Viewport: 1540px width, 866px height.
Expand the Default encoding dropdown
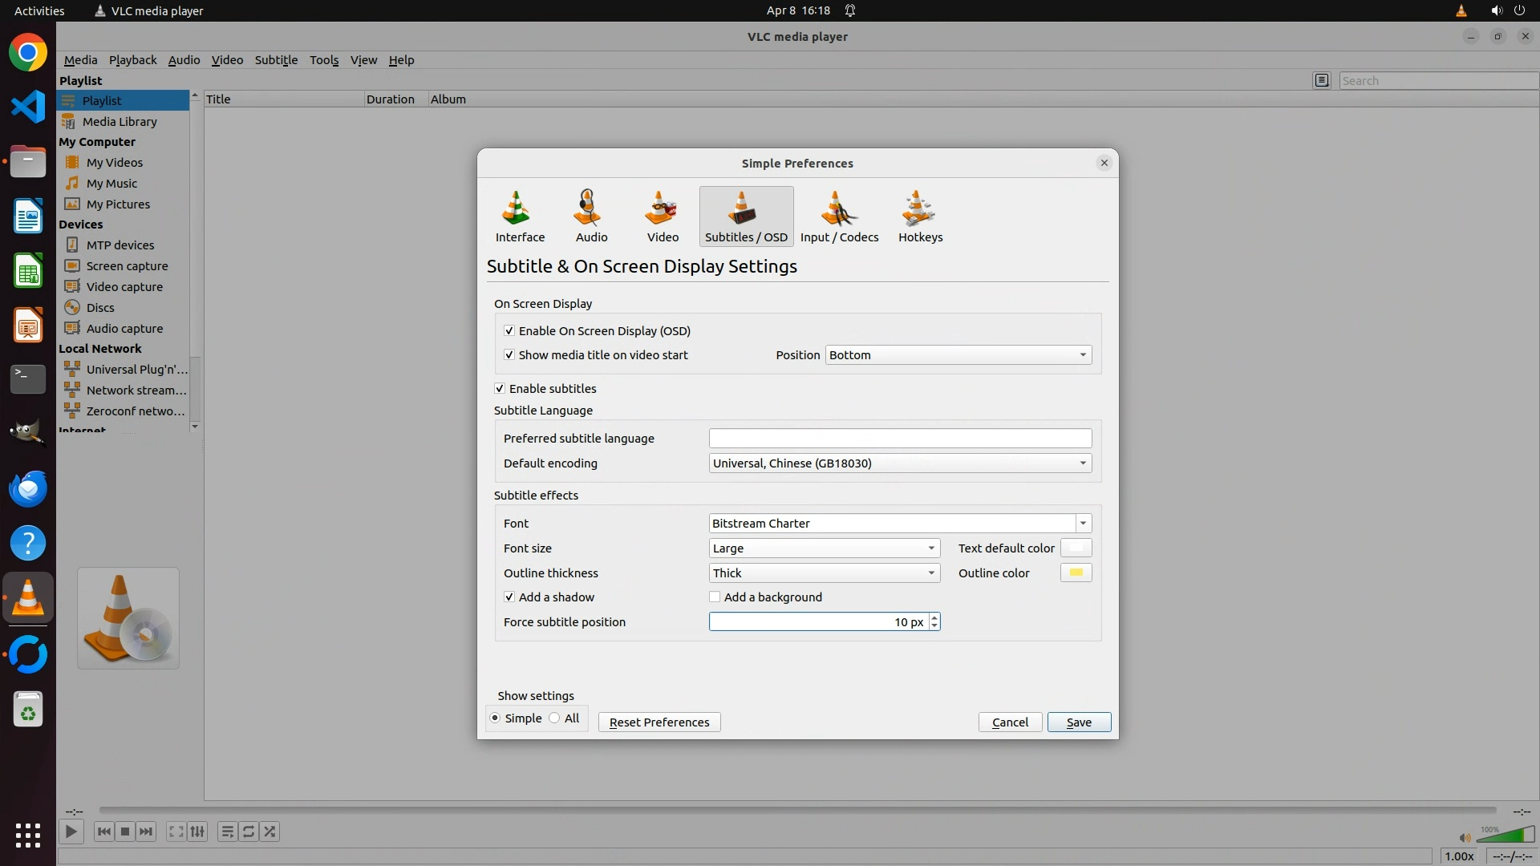(x=900, y=463)
